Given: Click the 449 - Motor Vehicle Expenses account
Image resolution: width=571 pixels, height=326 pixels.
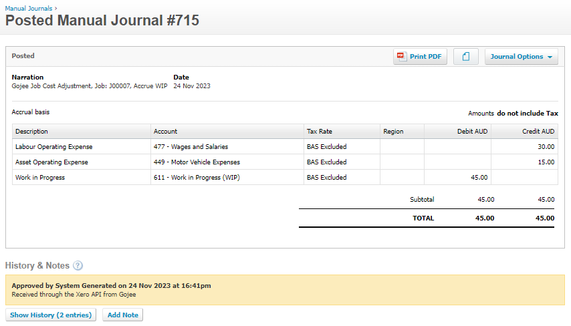Looking at the screenshot, I should (x=197, y=162).
